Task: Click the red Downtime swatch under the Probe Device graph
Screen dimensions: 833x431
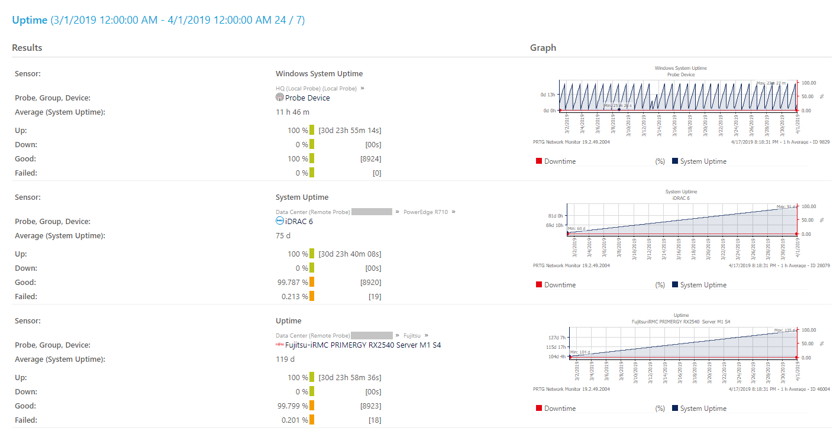Action: click(539, 161)
